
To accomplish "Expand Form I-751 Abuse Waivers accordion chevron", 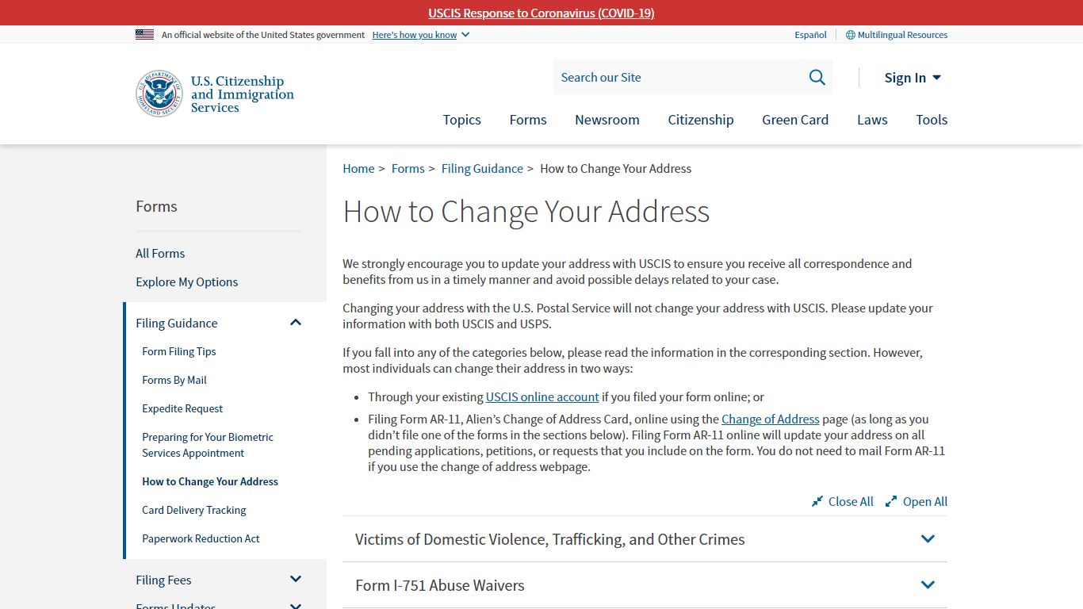I will click(x=928, y=585).
